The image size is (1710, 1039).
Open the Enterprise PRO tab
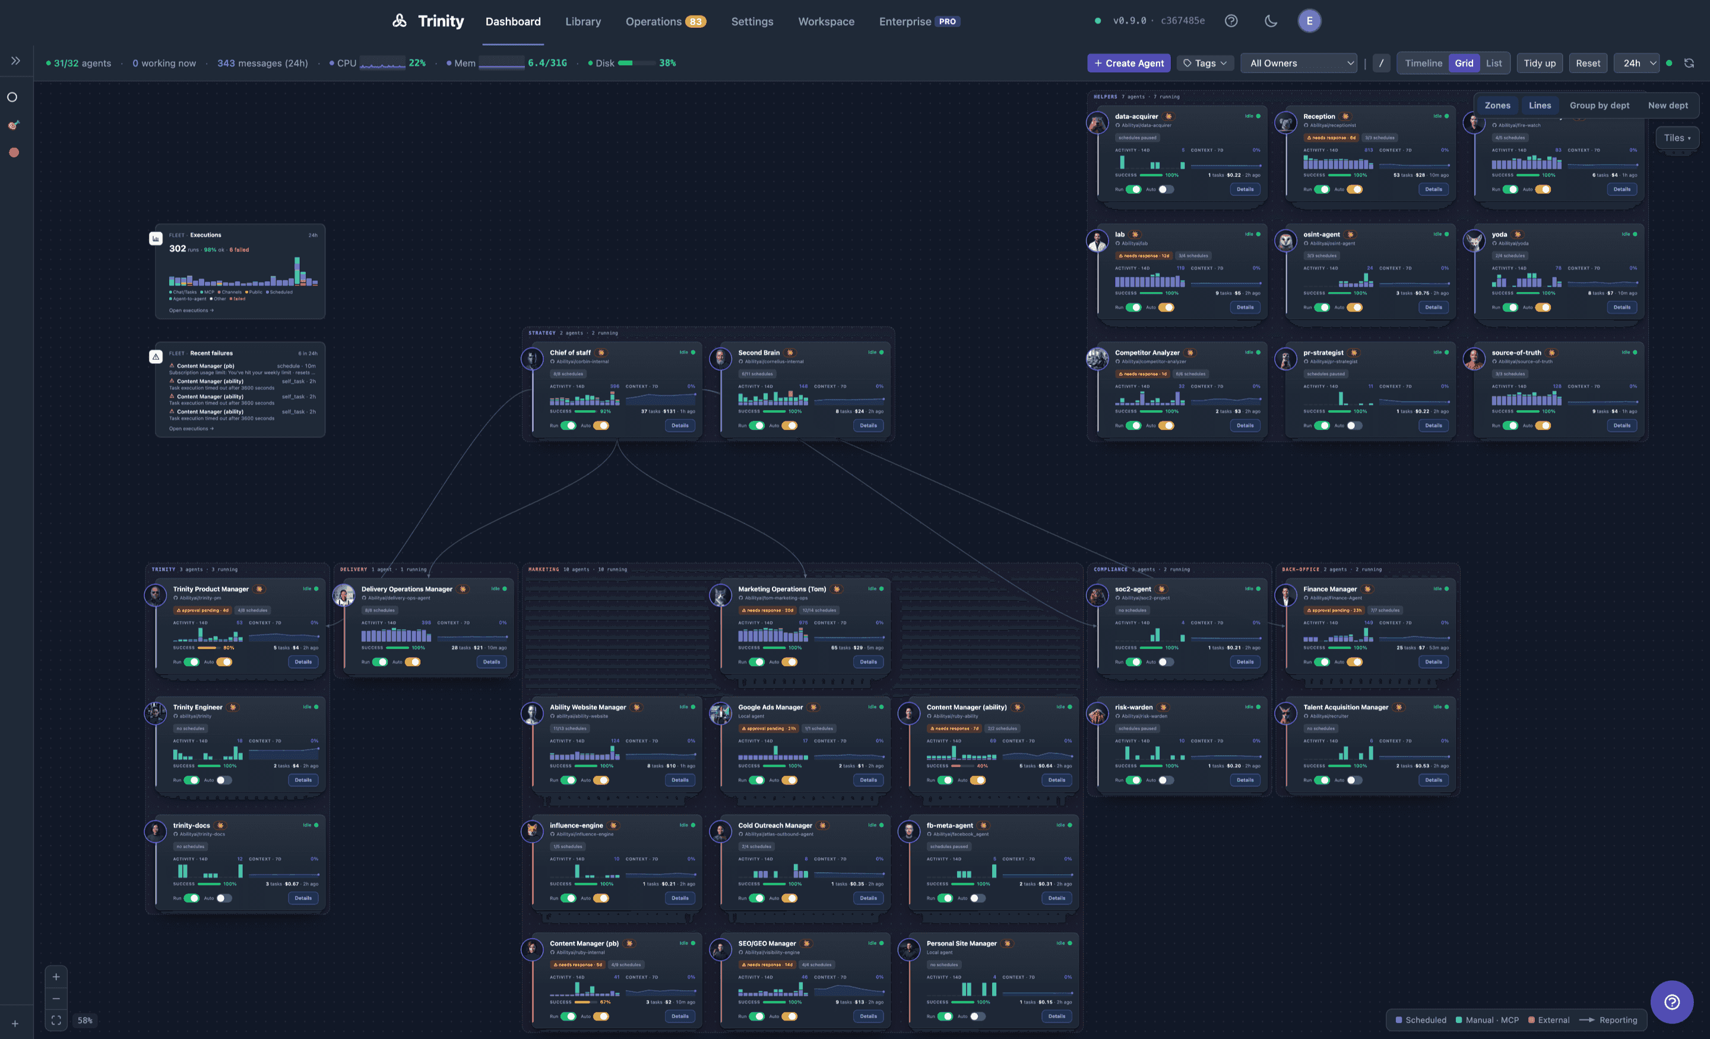[920, 21]
